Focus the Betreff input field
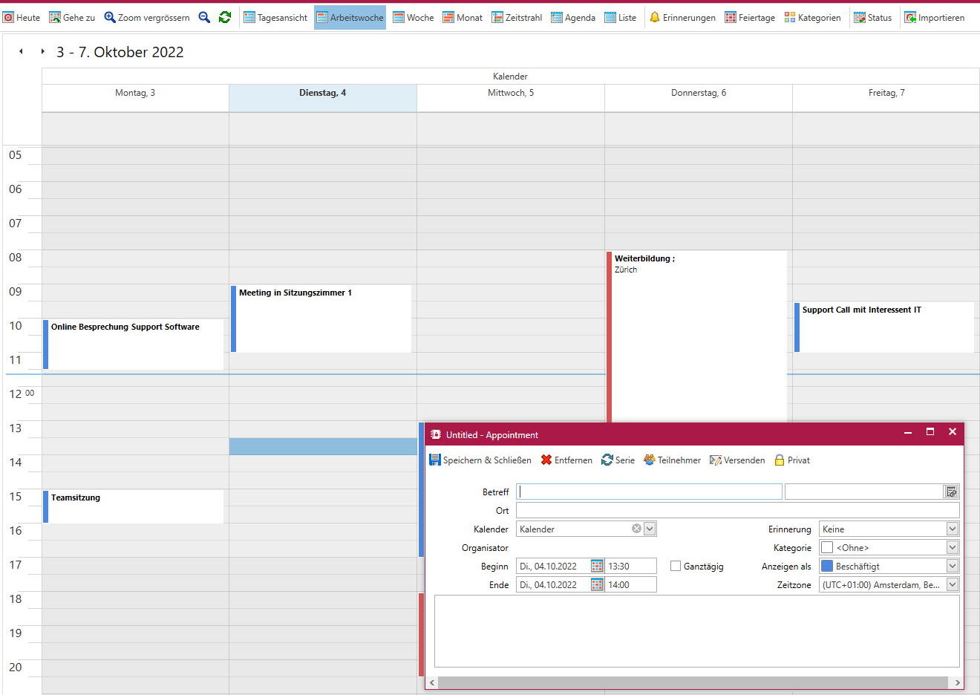This screenshot has width=980, height=695. (649, 492)
